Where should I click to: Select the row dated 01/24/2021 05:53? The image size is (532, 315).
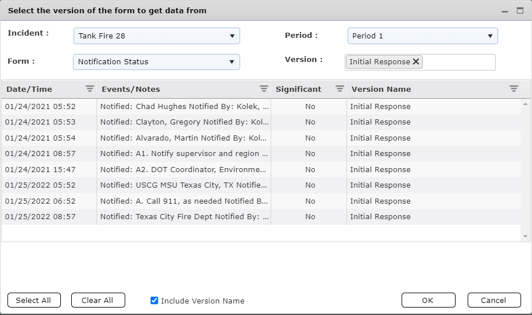pyautogui.click(x=261, y=122)
